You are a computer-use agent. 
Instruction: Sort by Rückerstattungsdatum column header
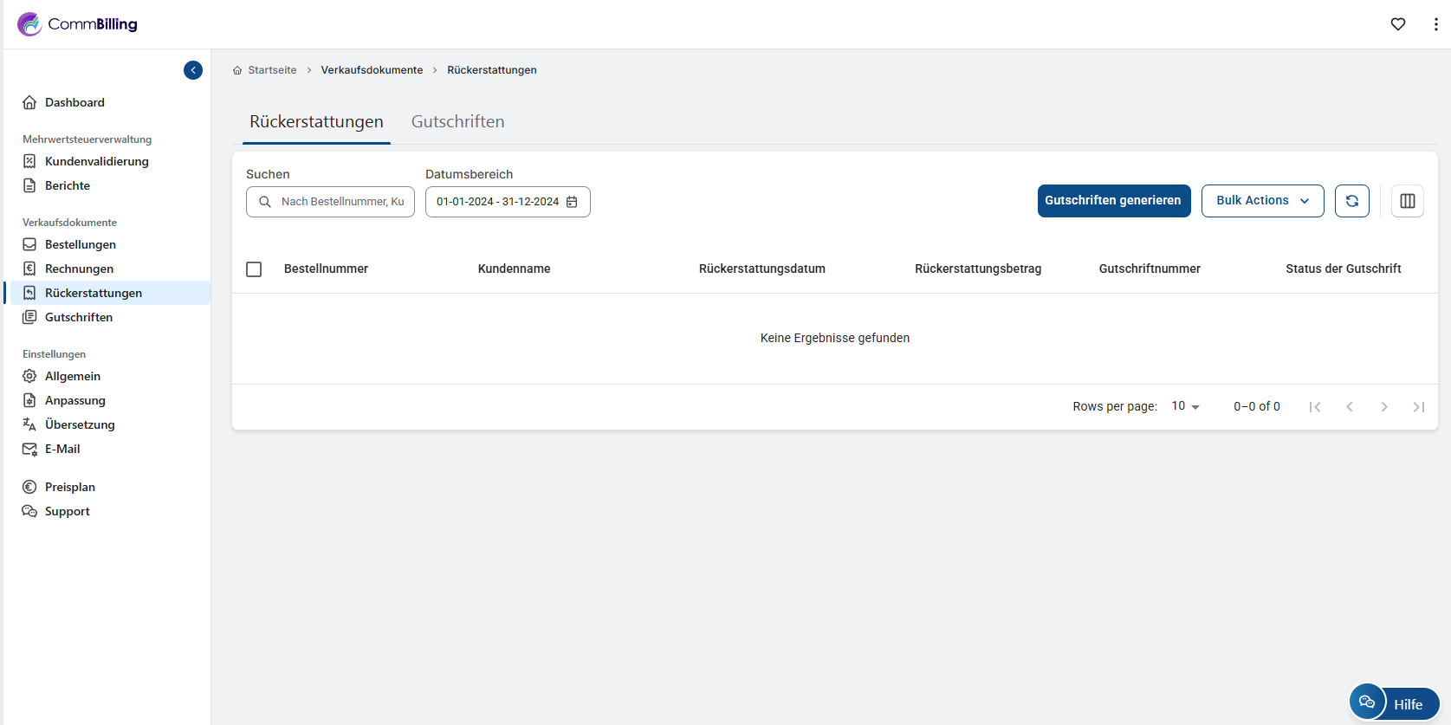[x=761, y=269]
